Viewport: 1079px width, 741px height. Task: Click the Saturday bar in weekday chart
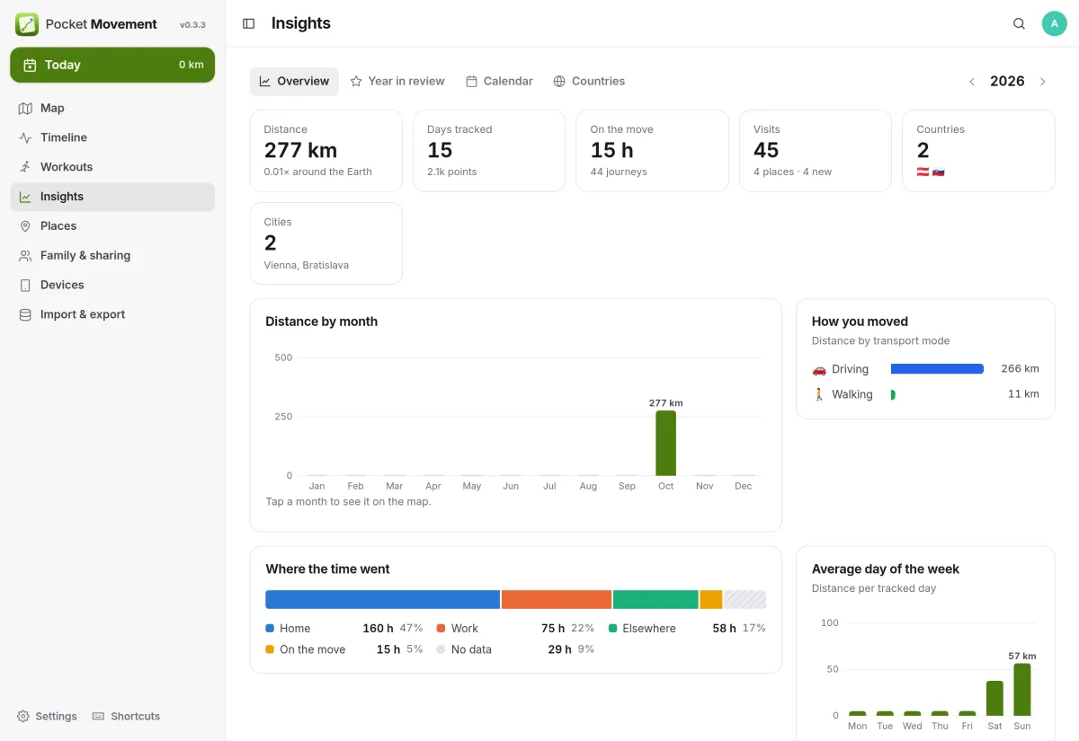point(994,699)
